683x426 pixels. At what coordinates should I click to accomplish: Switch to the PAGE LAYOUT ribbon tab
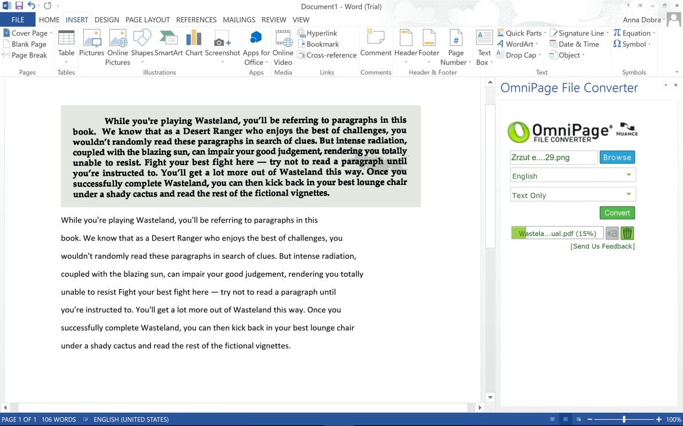[148, 20]
